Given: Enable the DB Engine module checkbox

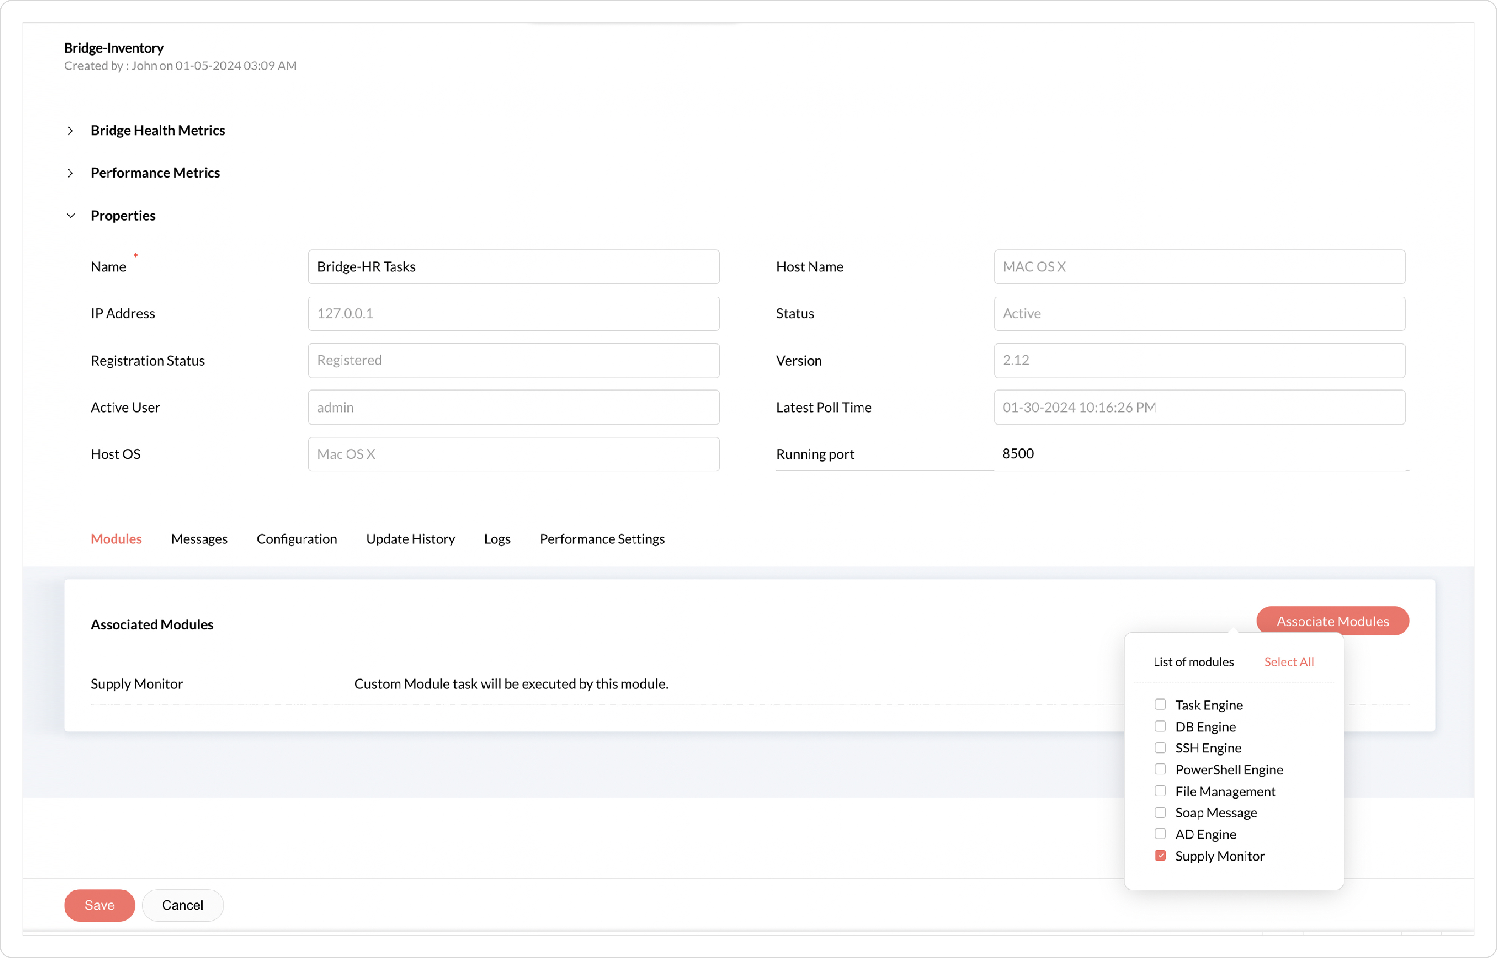Looking at the screenshot, I should [1160, 726].
